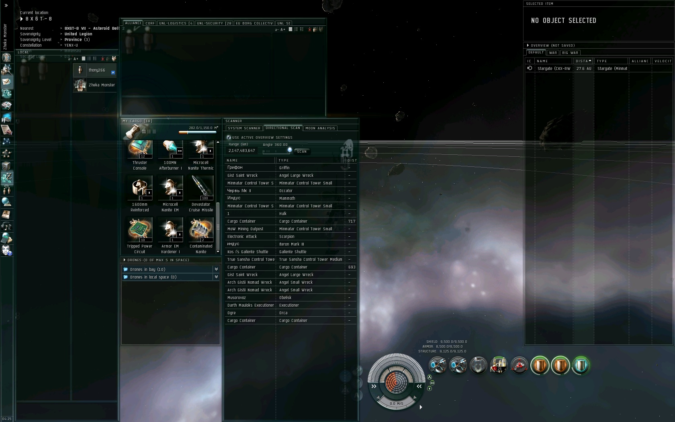The height and width of the screenshot is (422, 675).
Task: Expand the Drones in local space (0) chevron
Action: 216,277
